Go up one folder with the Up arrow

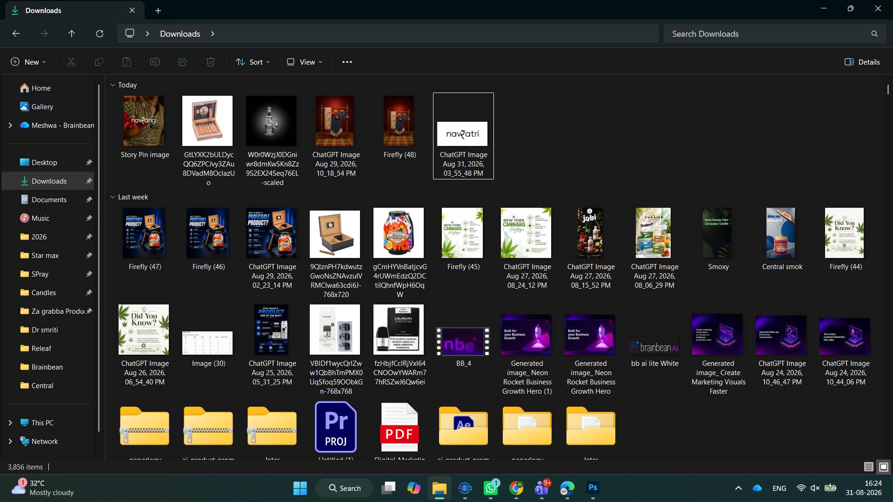tap(72, 33)
